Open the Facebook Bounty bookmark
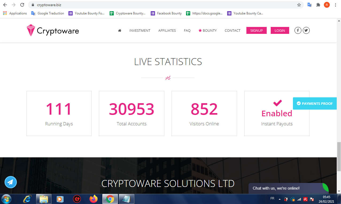Viewport: 341px width, 204px height. pyautogui.click(x=166, y=13)
